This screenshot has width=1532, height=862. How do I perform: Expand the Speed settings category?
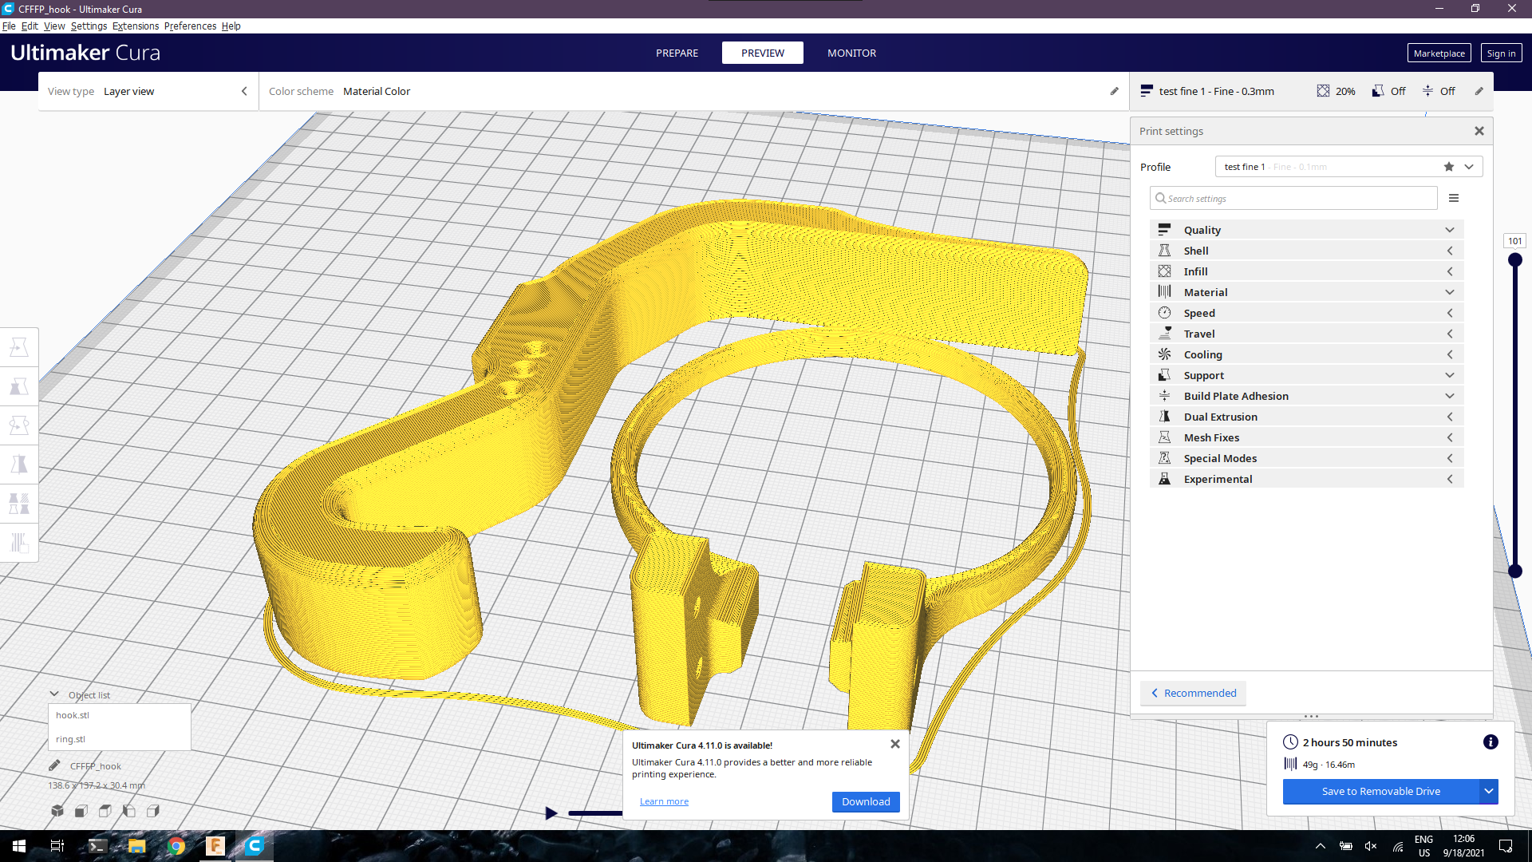[1307, 313]
